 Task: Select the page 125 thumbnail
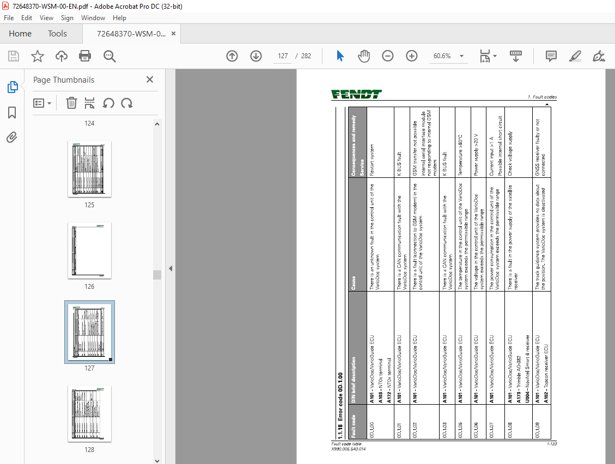[89, 169]
